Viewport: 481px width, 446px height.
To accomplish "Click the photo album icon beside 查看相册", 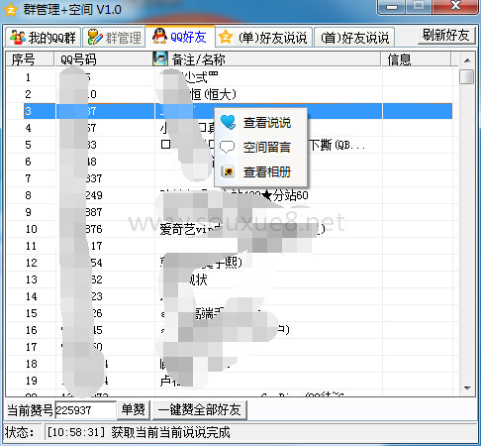I will point(228,171).
